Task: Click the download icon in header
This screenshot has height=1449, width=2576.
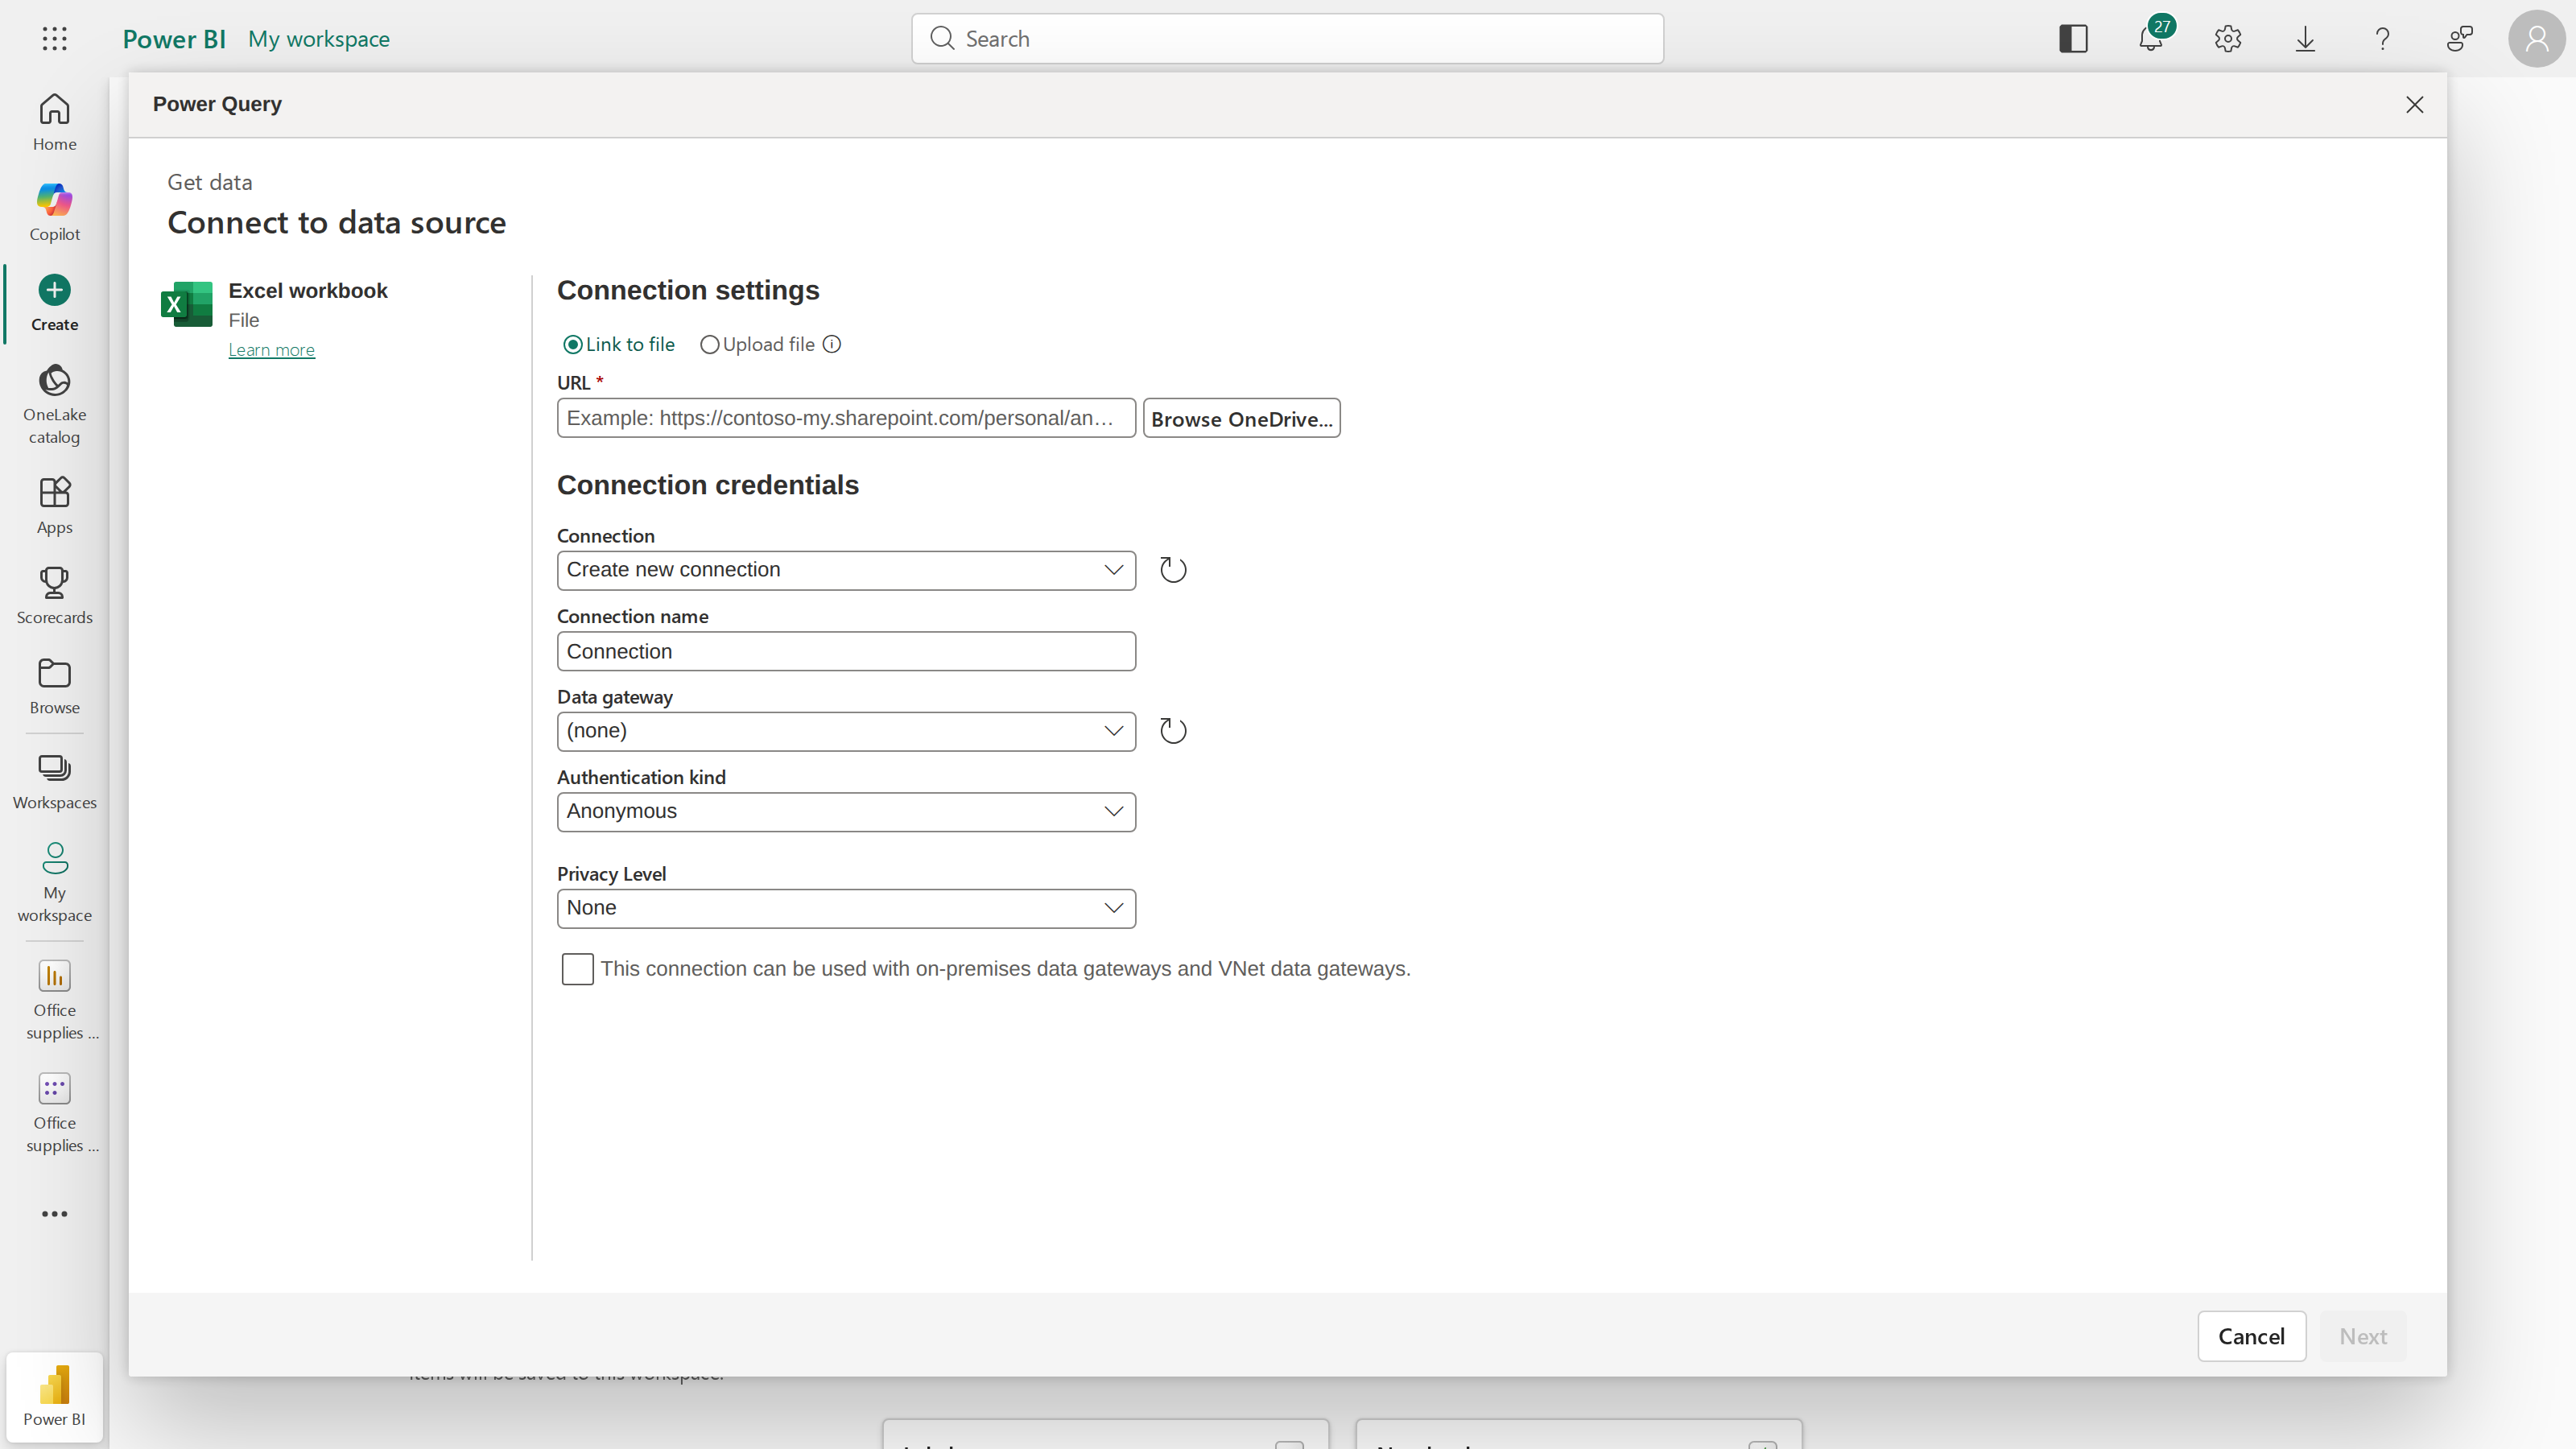Action: pos(2305,39)
